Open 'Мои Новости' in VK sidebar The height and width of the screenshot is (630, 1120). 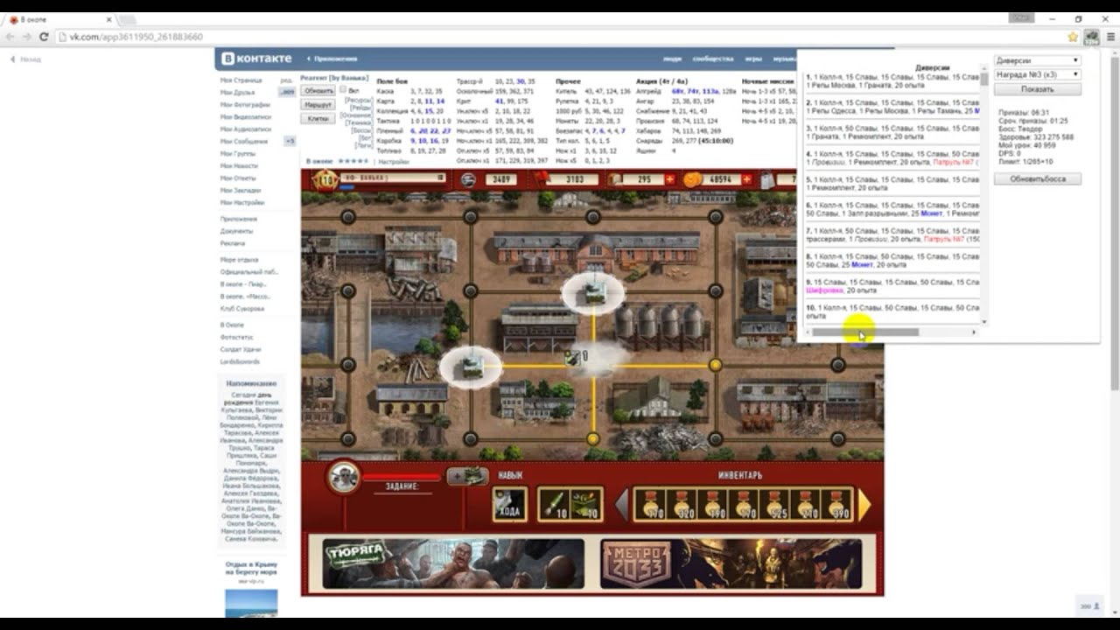click(x=239, y=165)
